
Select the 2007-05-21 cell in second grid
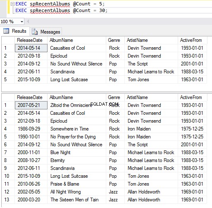(x=31, y=105)
